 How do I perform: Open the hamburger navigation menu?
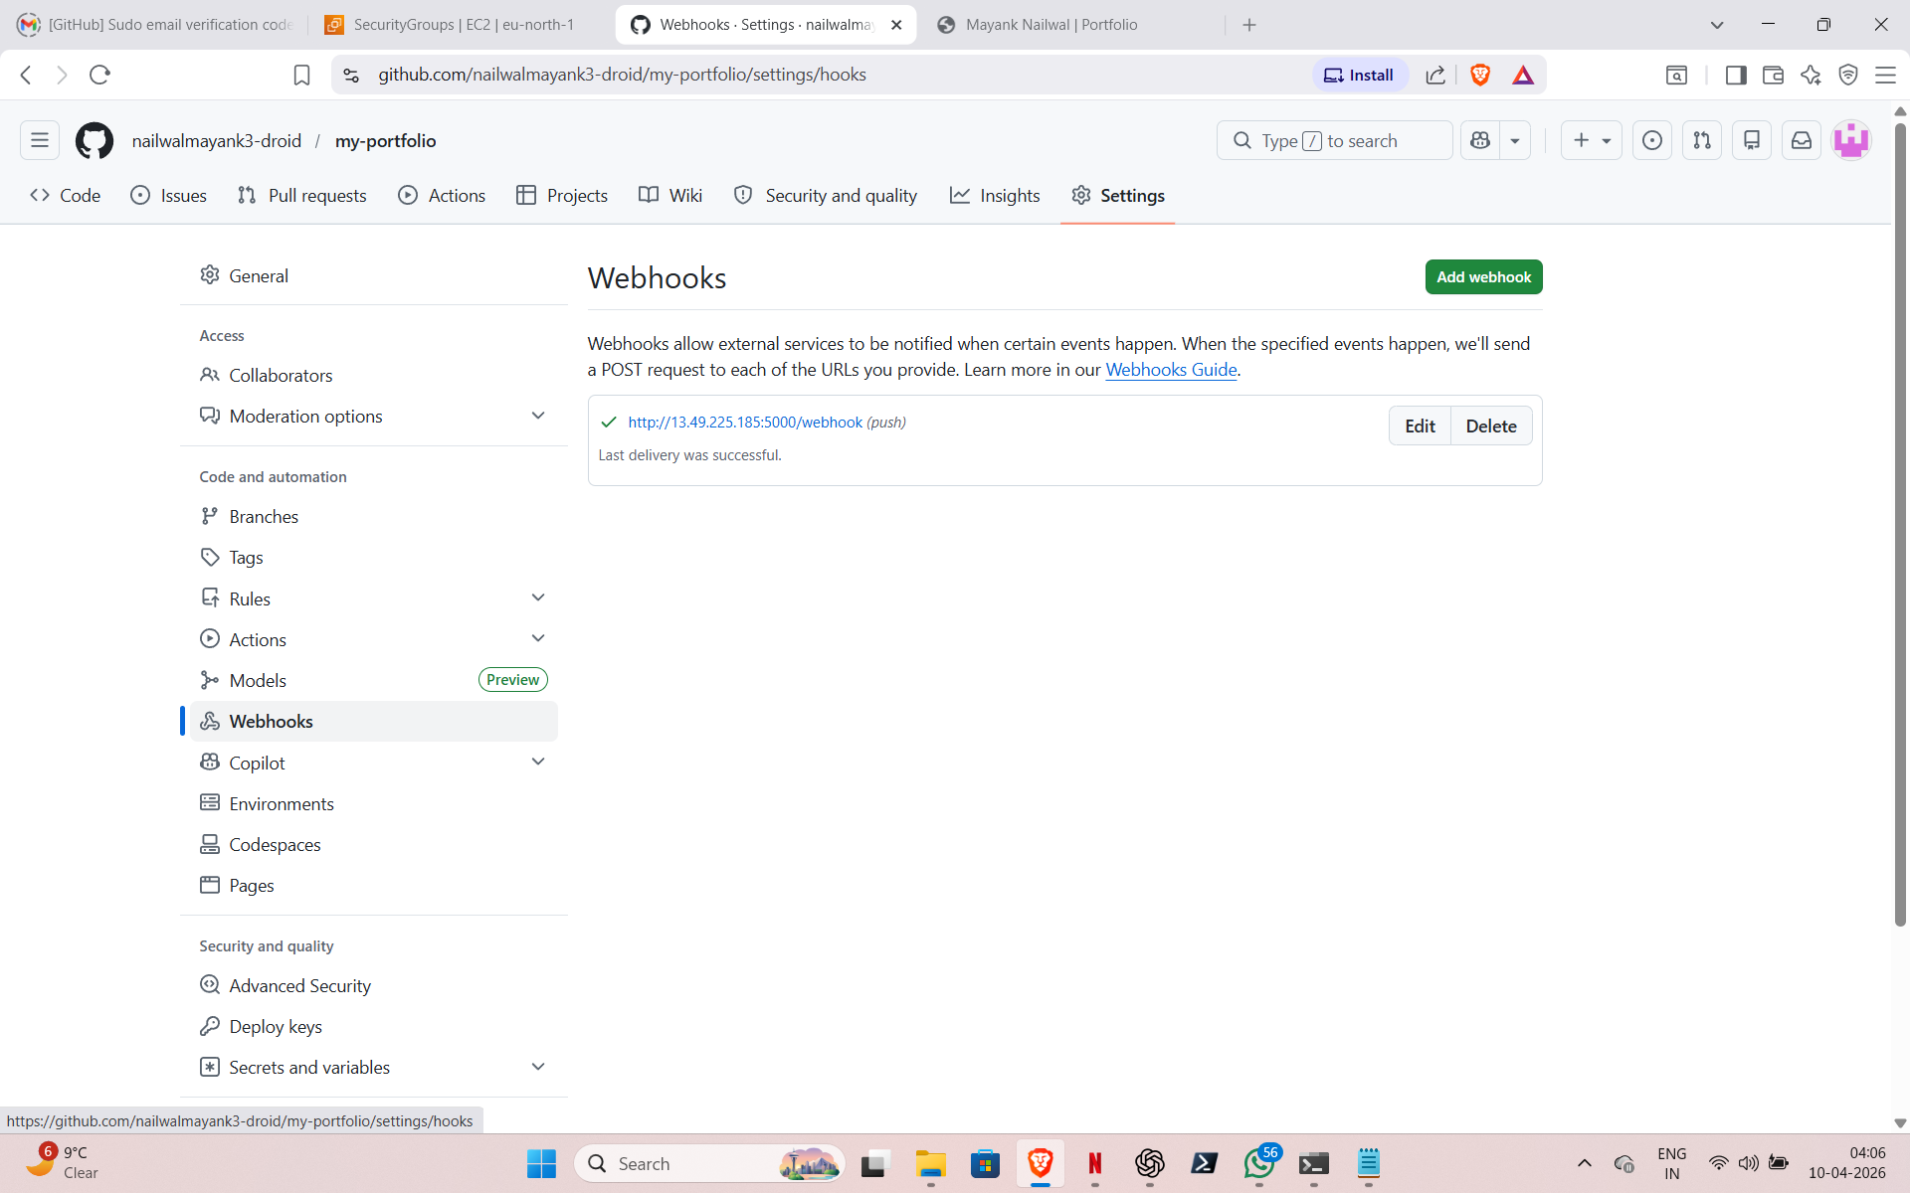coord(40,140)
